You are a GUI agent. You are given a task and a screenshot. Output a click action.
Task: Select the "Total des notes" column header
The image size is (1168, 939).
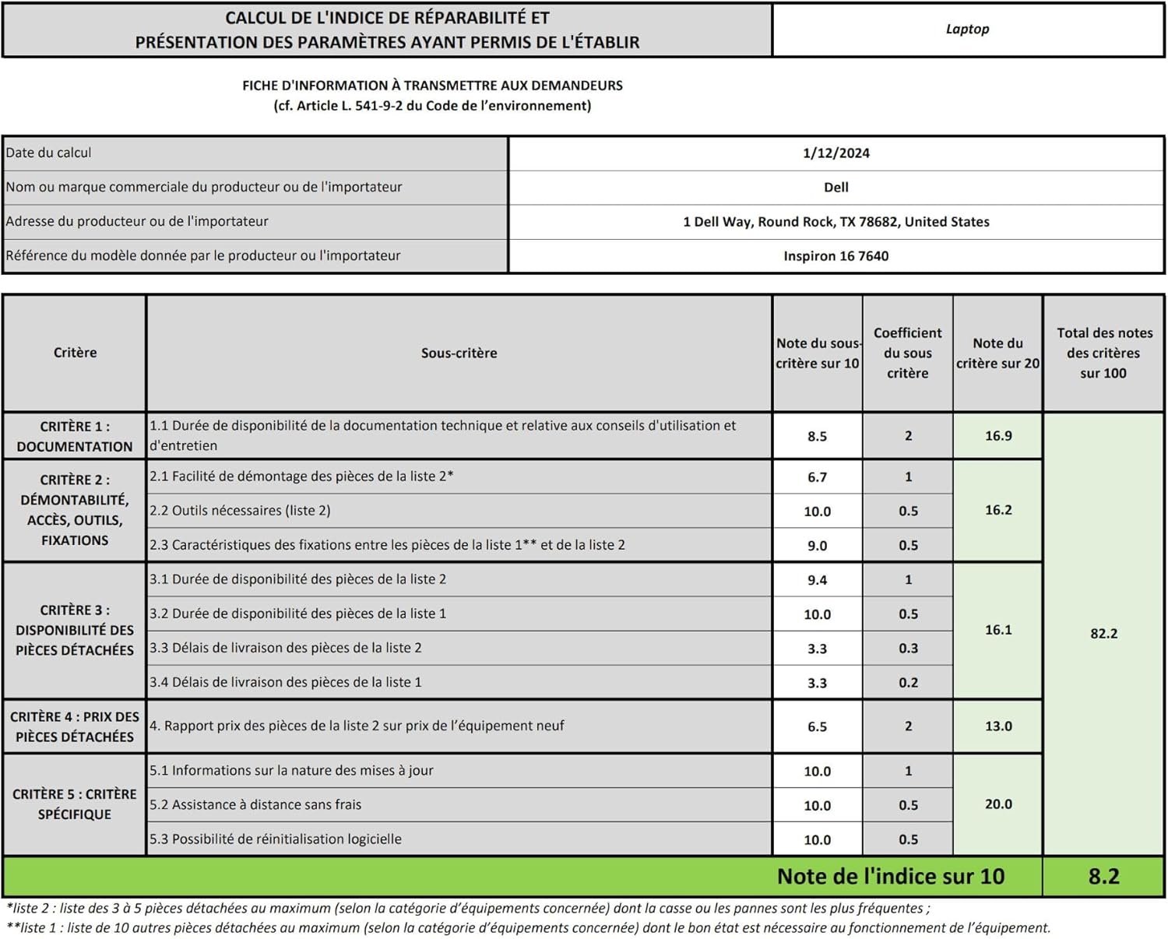[1103, 353]
